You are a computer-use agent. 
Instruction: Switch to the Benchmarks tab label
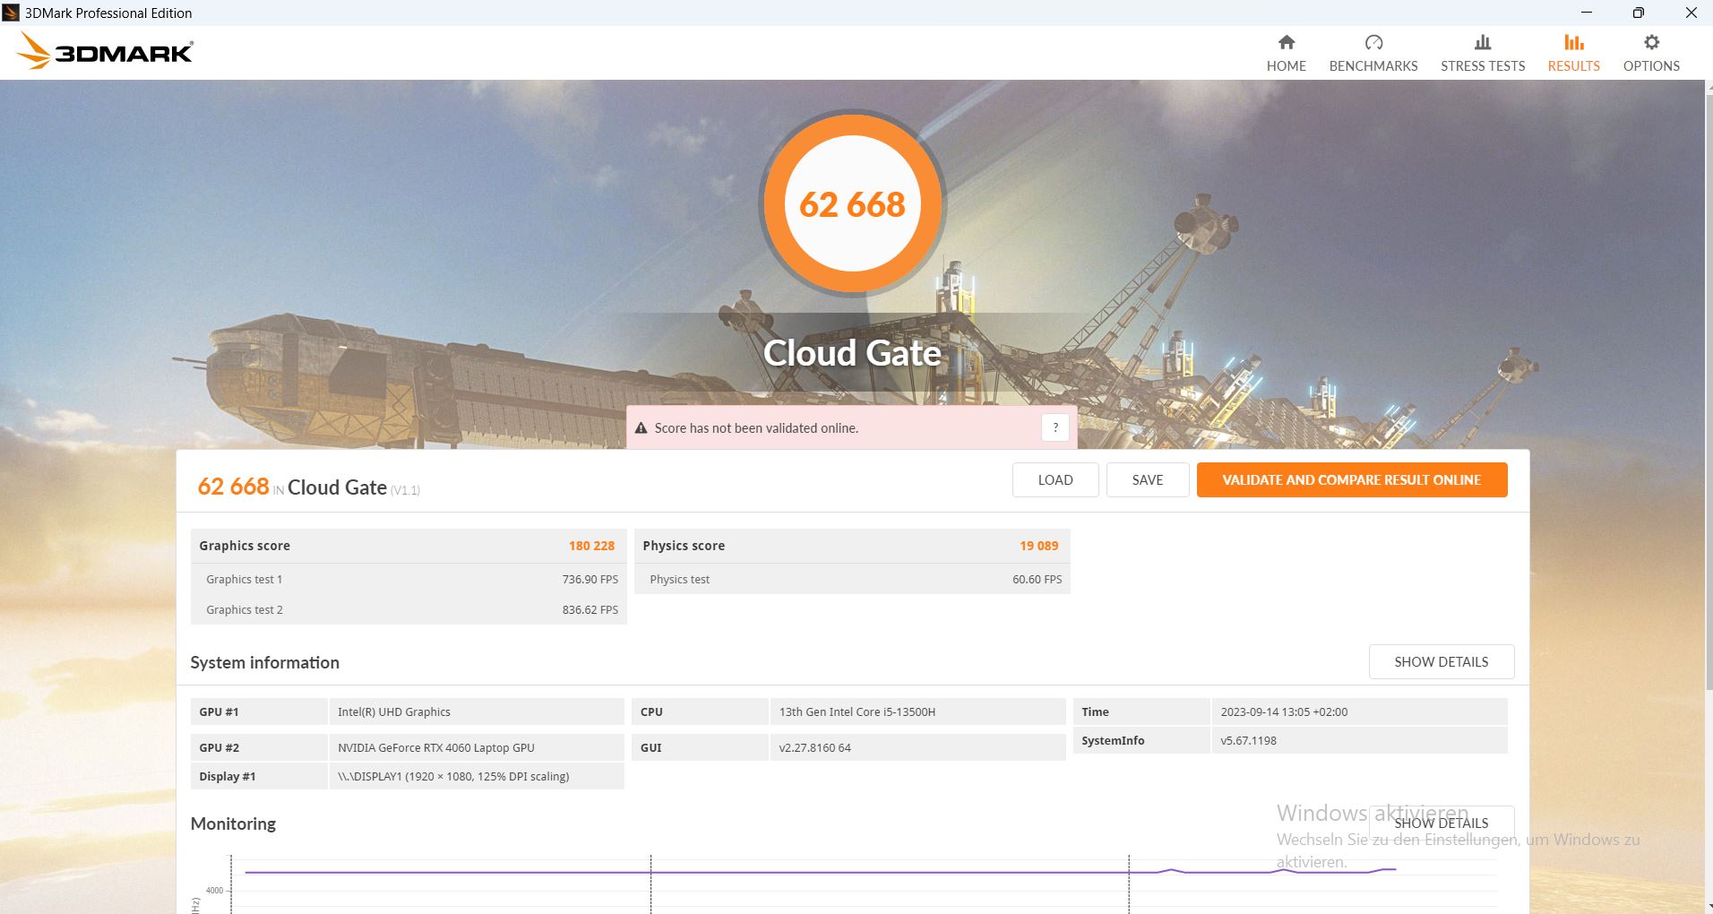pos(1373,66)
